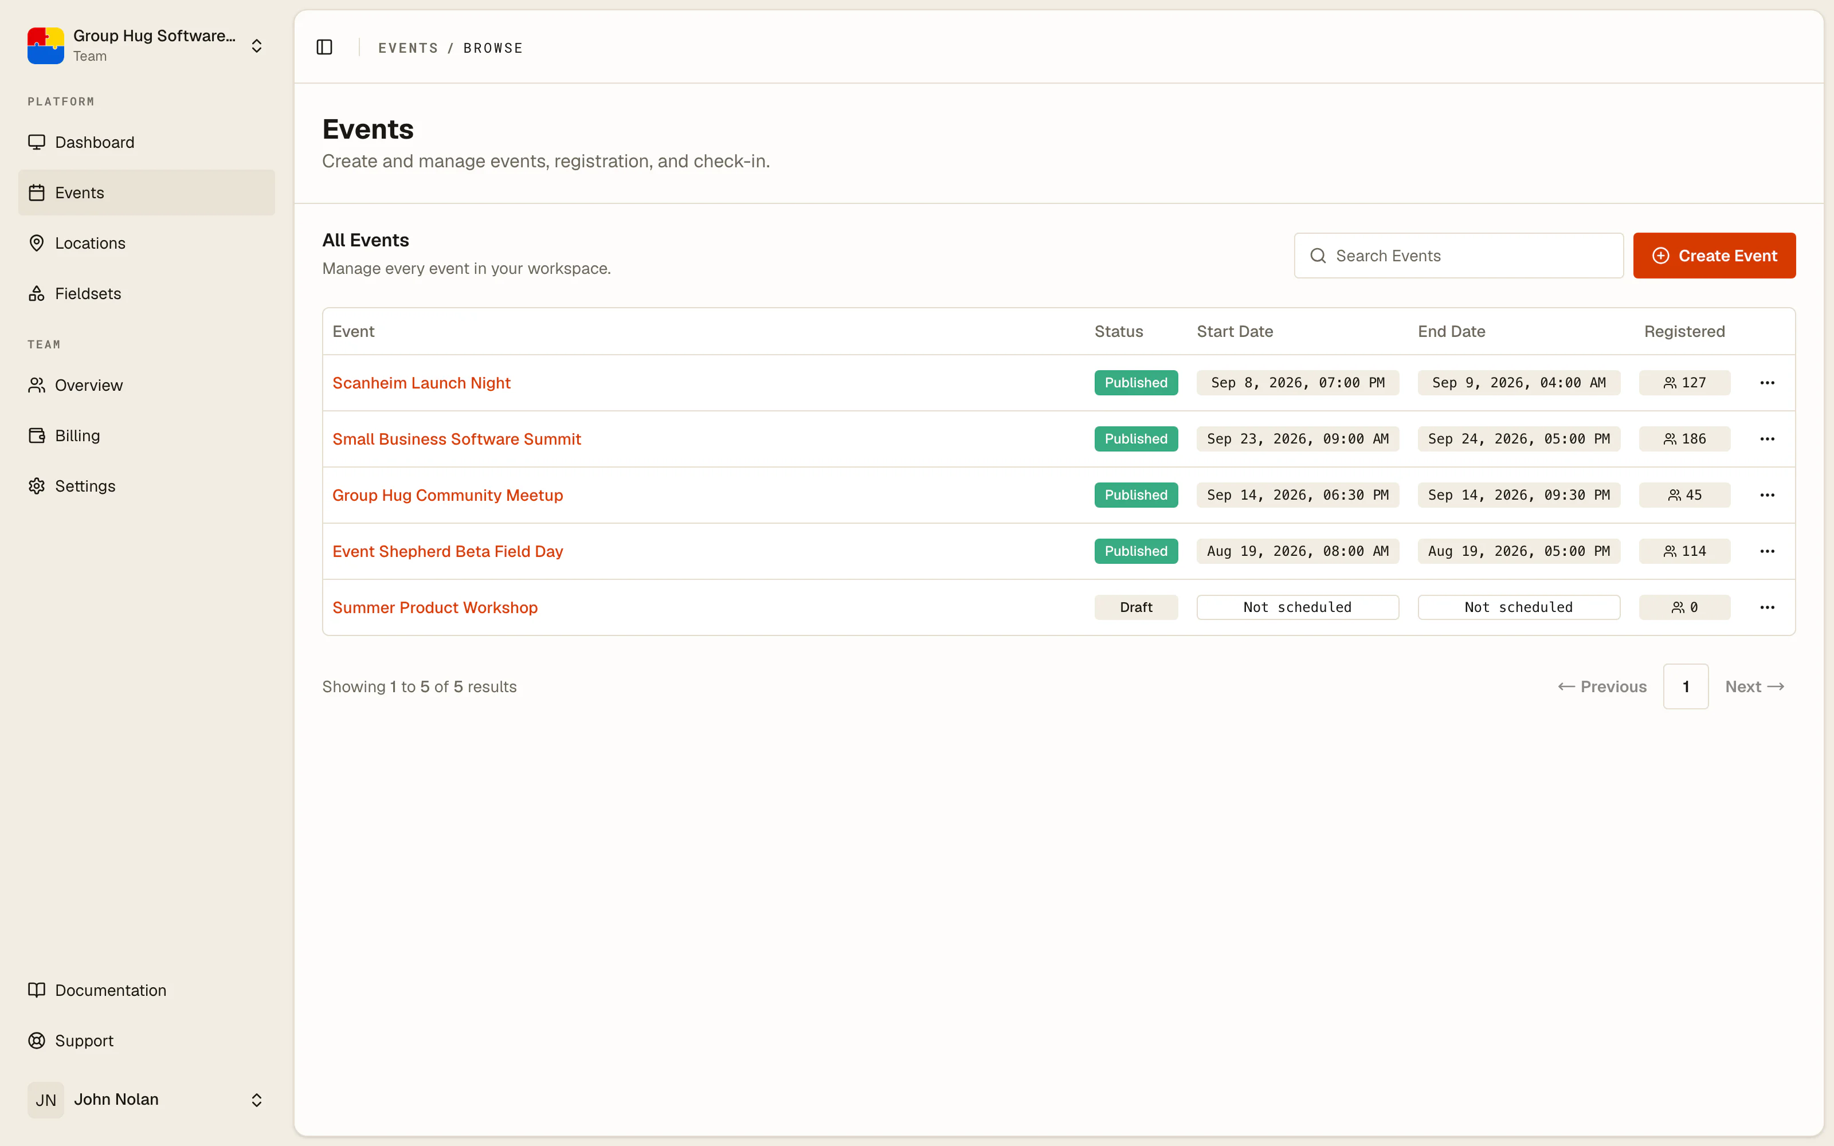Open Support page

click(x=146, y=1041)
